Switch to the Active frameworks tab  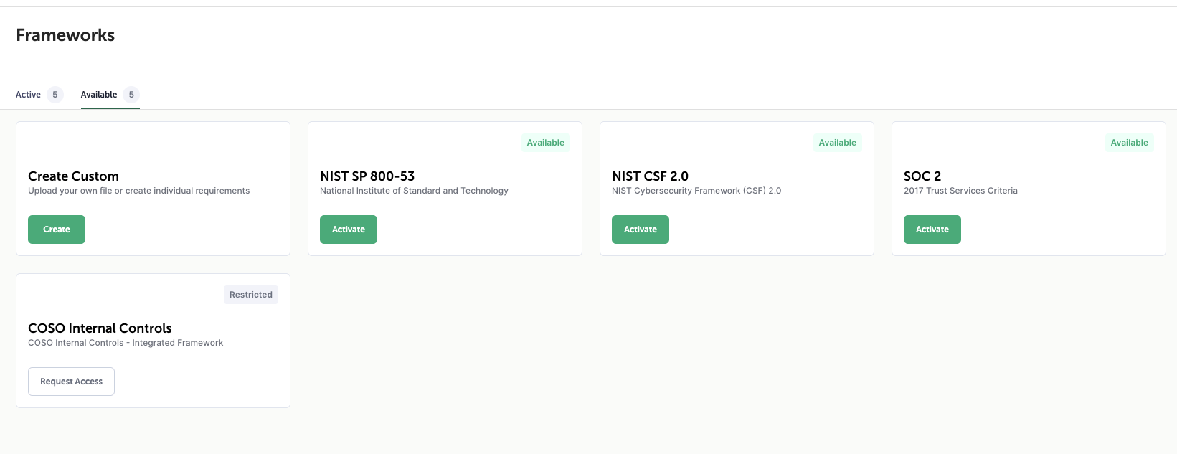pyautogui.click(x=29, y=95)
